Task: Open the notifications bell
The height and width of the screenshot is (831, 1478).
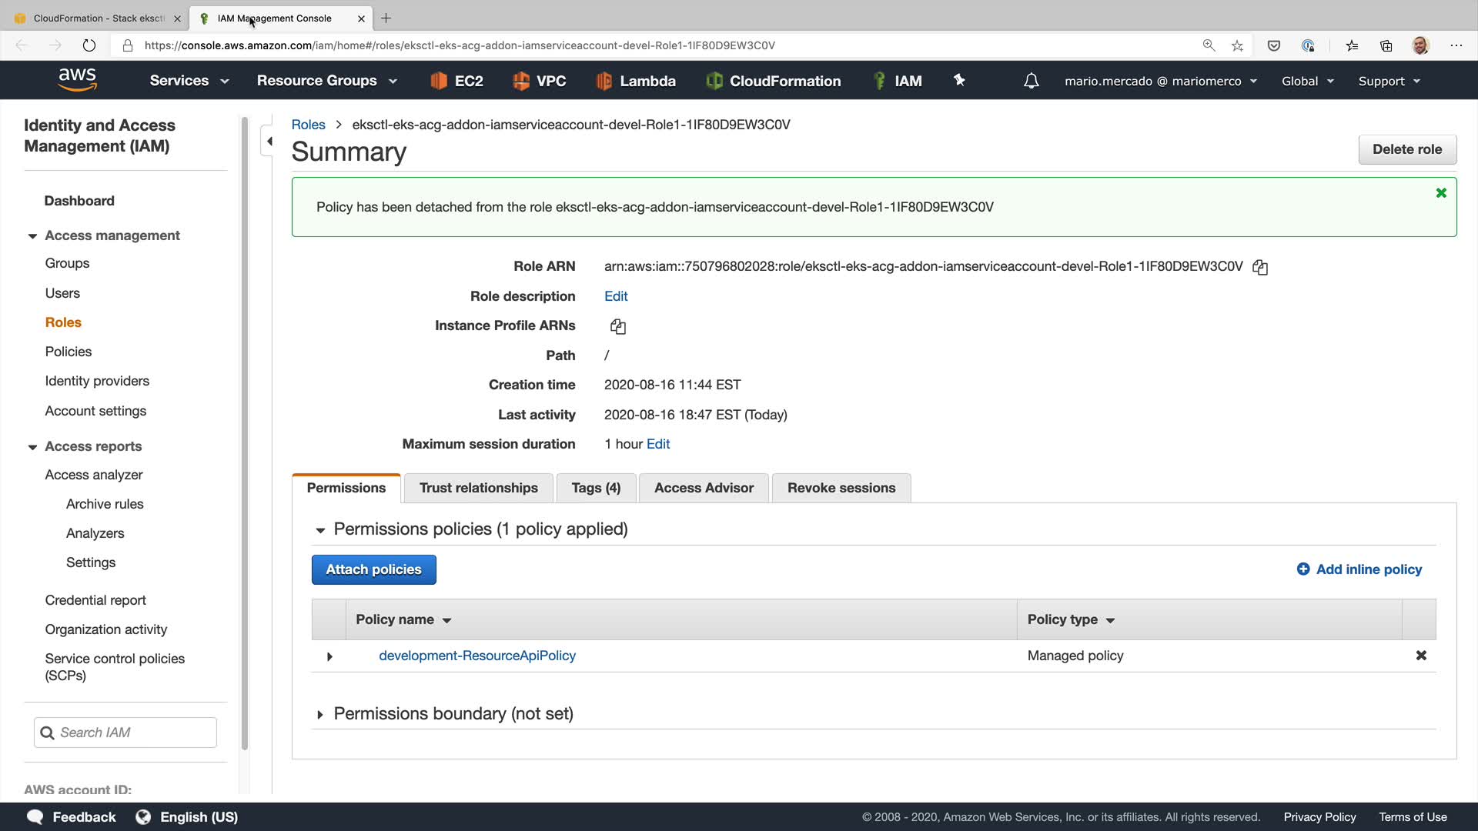Action: click(1031, 81)
